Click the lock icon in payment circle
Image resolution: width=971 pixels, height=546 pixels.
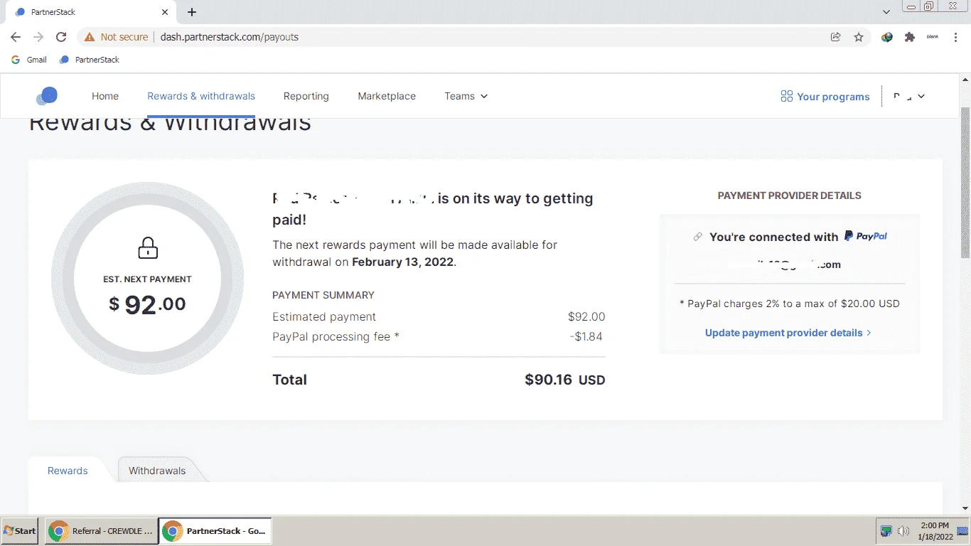(x=147, y=248)
